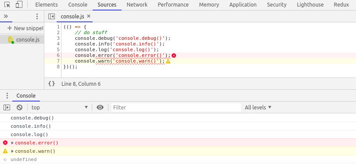The height and width of the screenshot is (165, 356).
Task: Go to the Network tab
Action: tap(137, 5)
